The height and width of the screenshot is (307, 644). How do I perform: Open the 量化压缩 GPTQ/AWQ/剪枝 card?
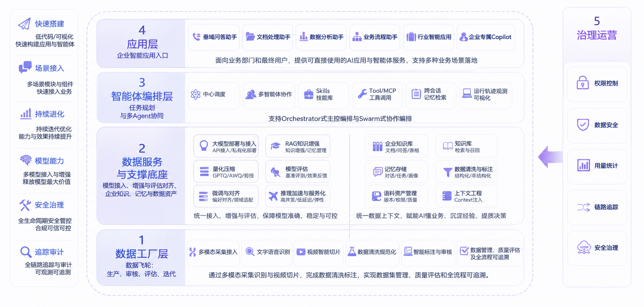click(226, 171)
